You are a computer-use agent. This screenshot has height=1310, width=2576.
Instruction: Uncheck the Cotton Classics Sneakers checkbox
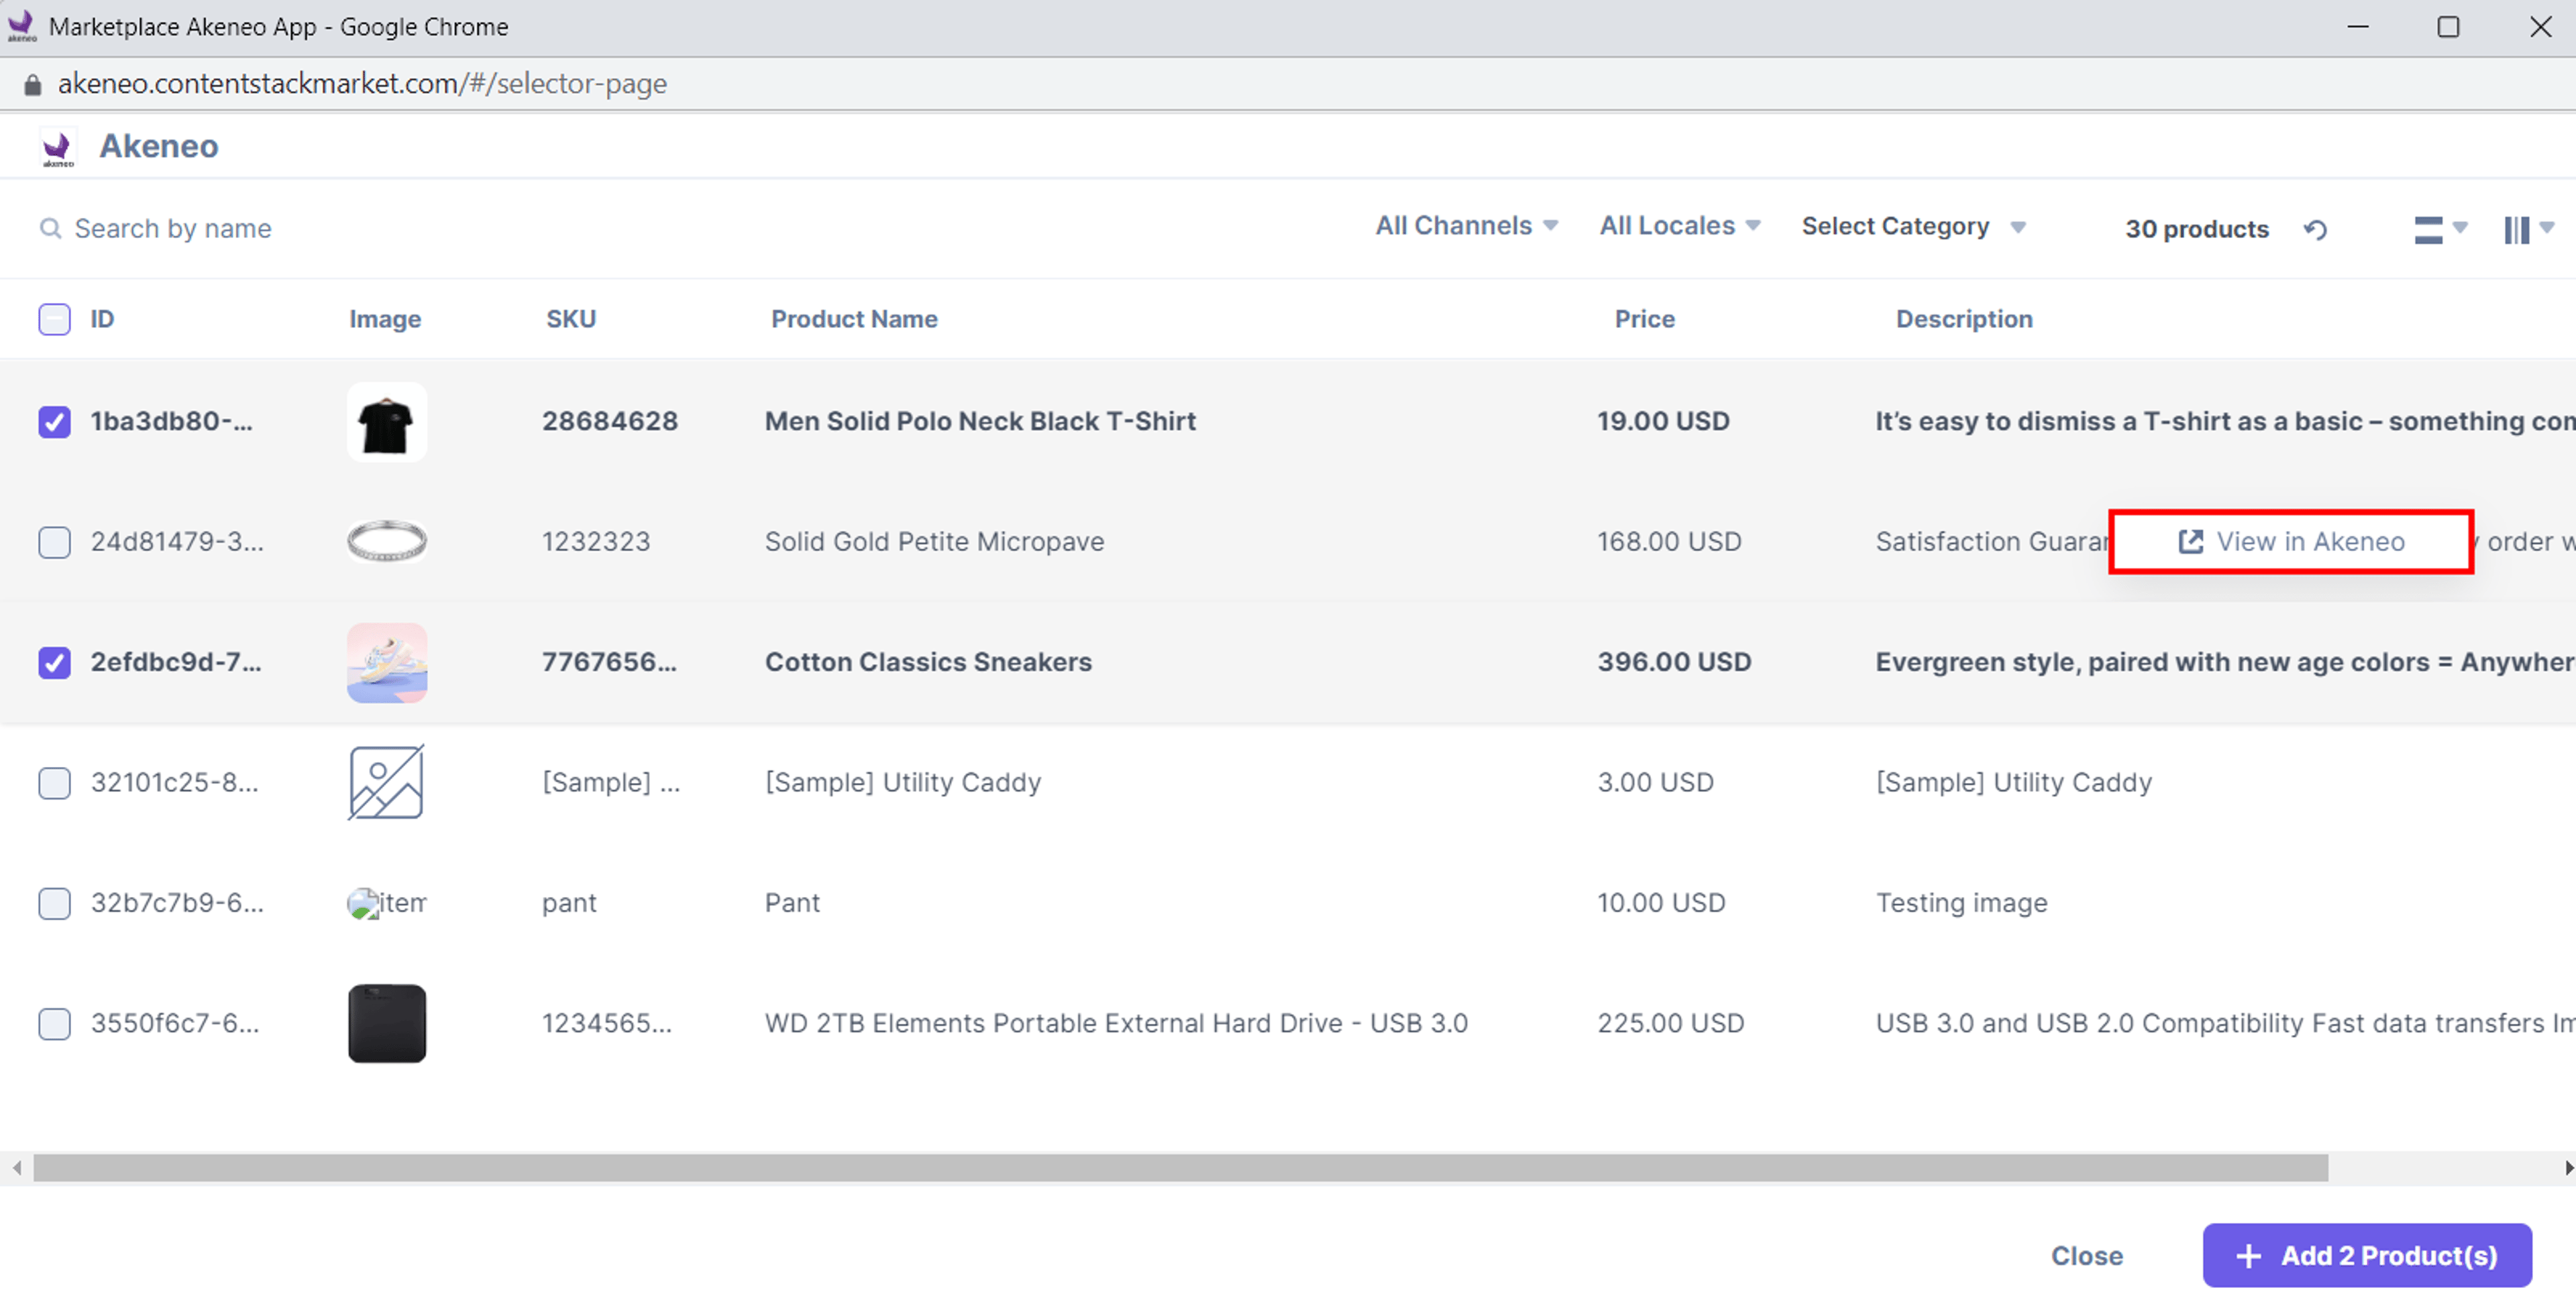pyautogui.click(x=54, y=662)
